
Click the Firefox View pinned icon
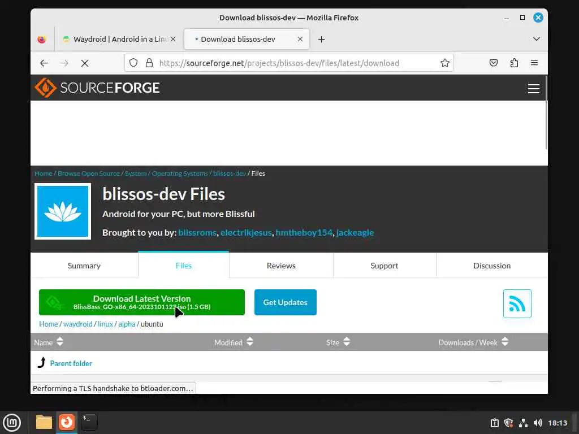tap(42, 40)
